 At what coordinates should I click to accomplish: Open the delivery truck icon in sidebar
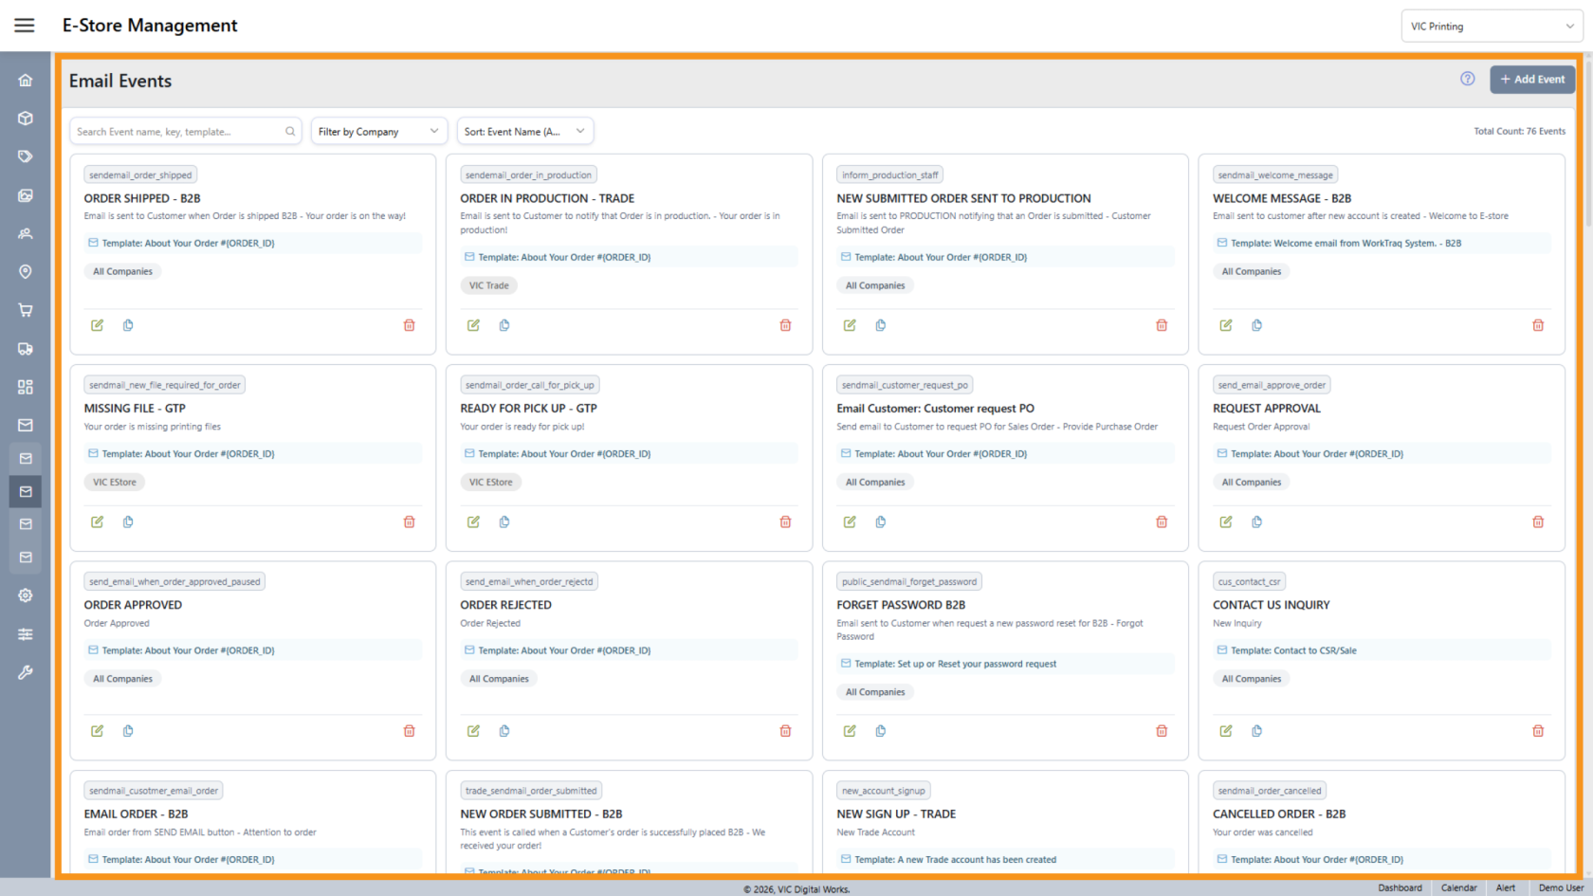(x=26, y=349)
